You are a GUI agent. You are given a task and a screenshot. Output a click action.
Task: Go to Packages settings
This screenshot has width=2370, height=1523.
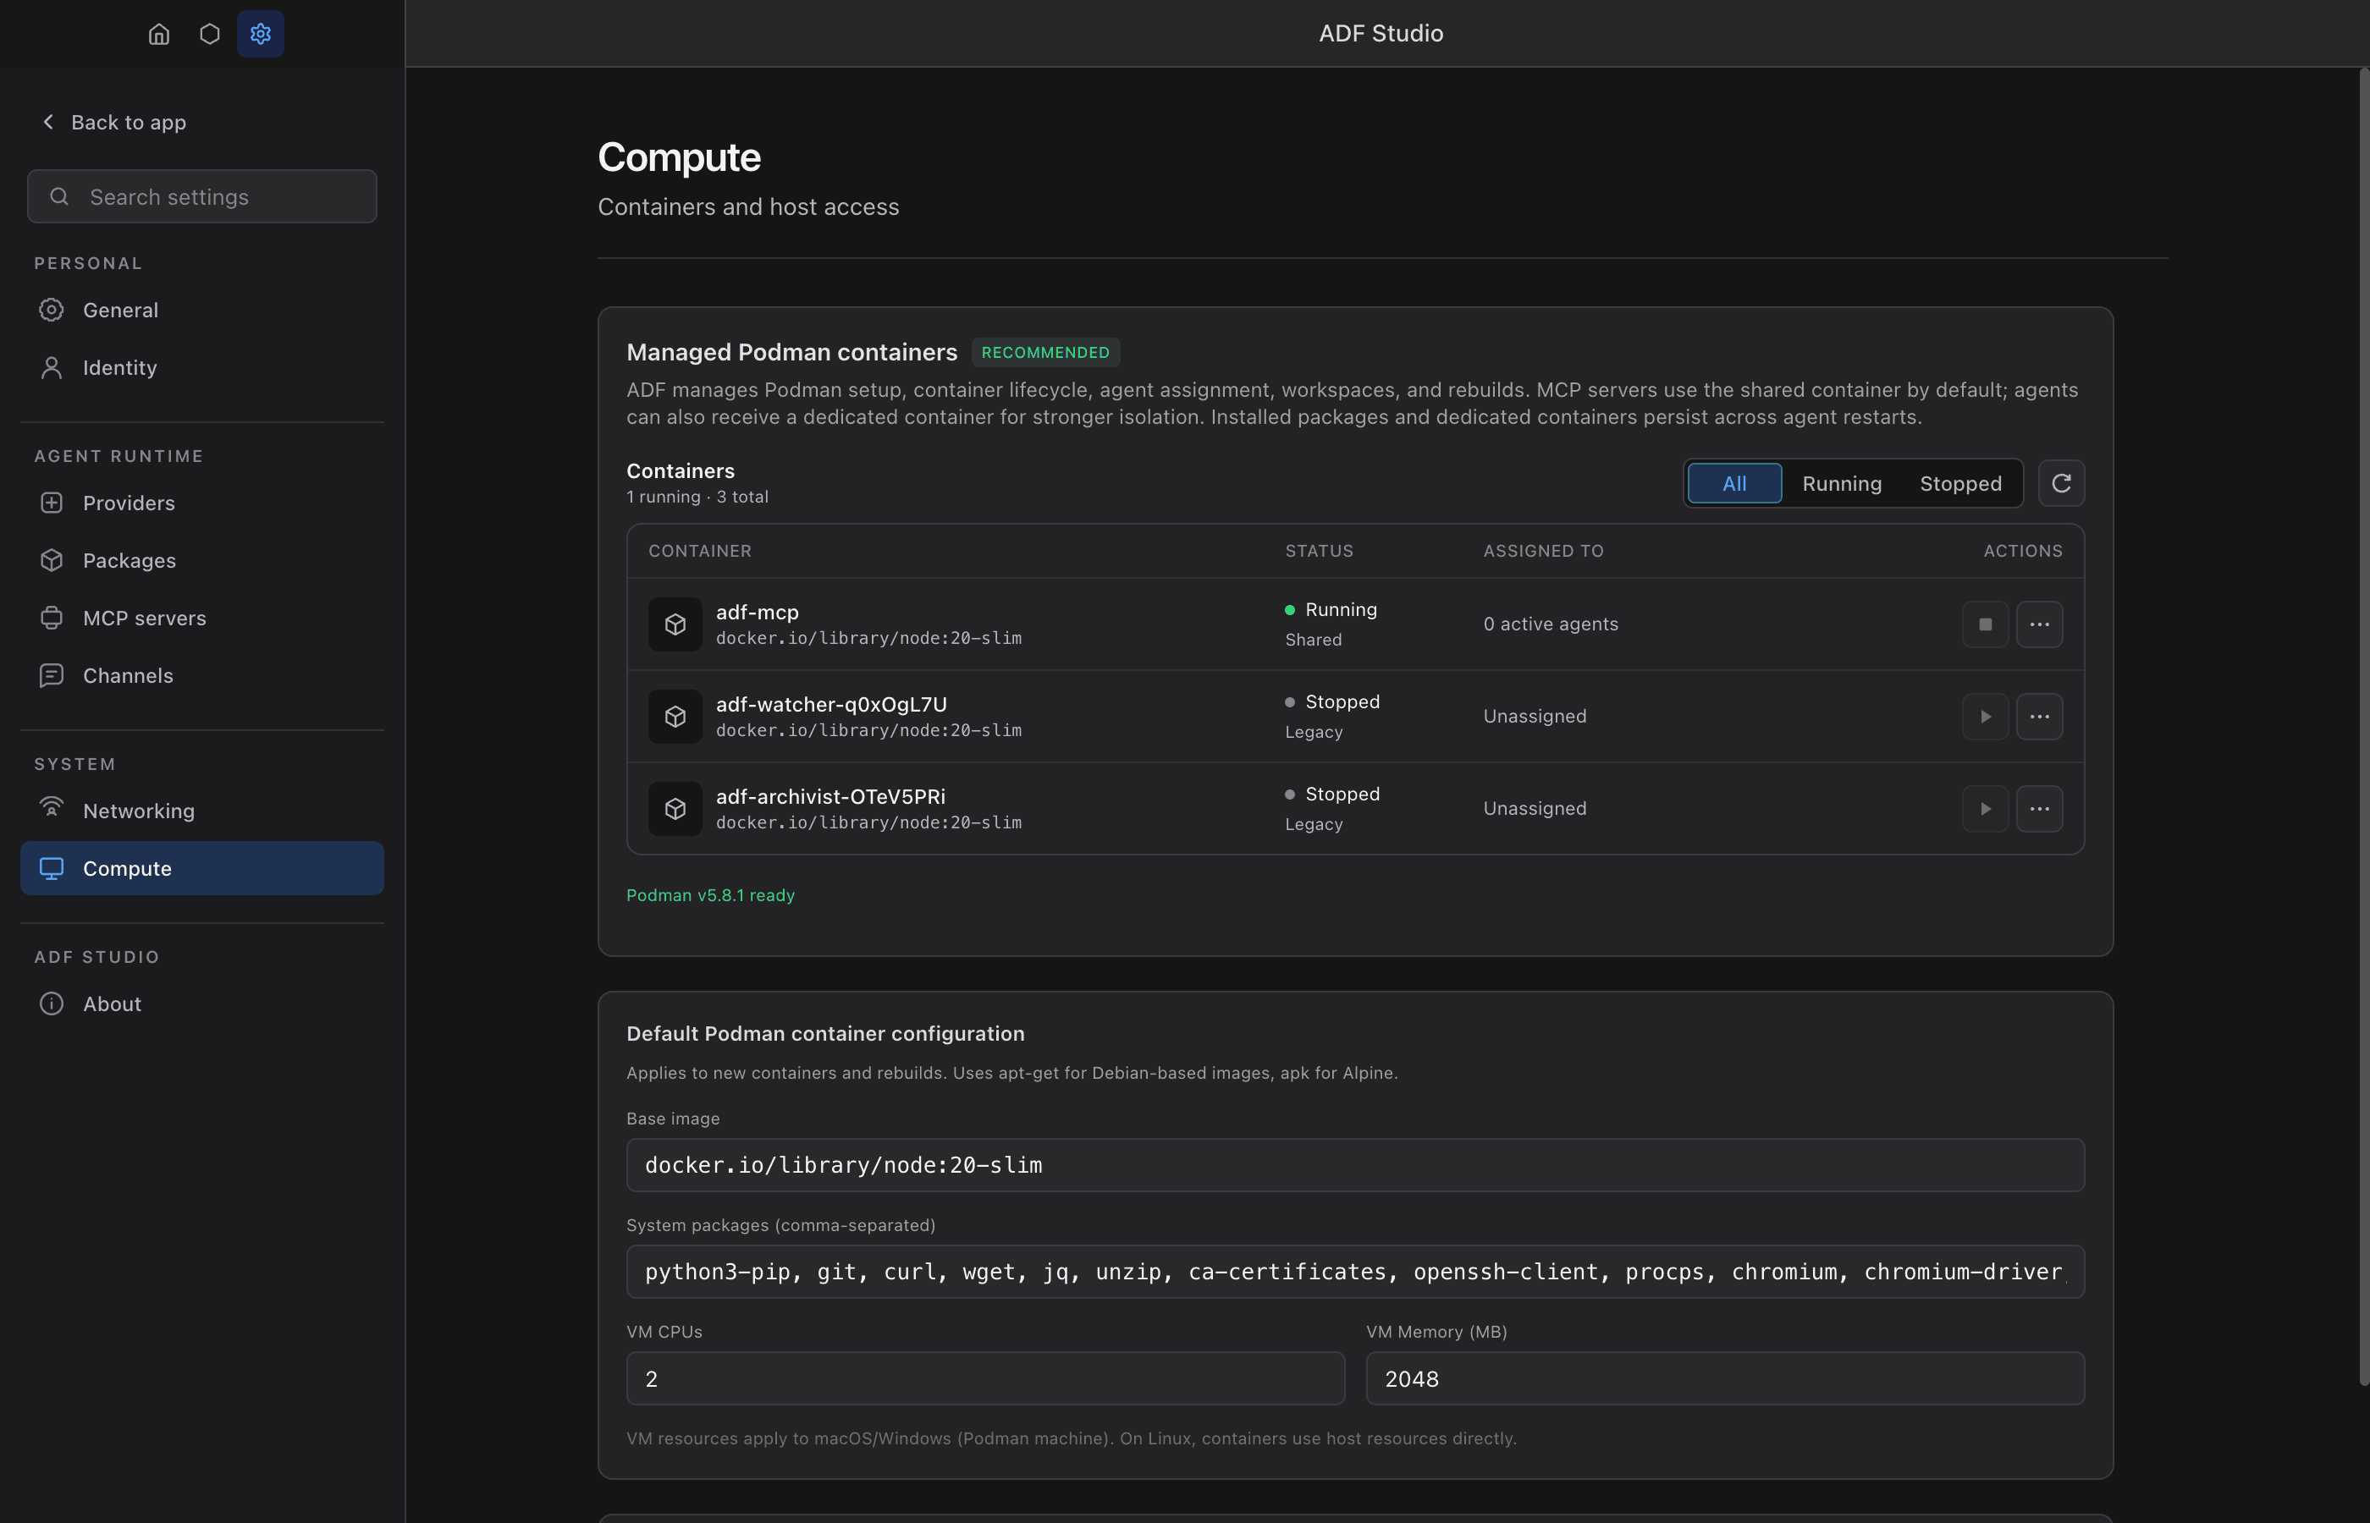pyautogui.click(x=201, y=561)
